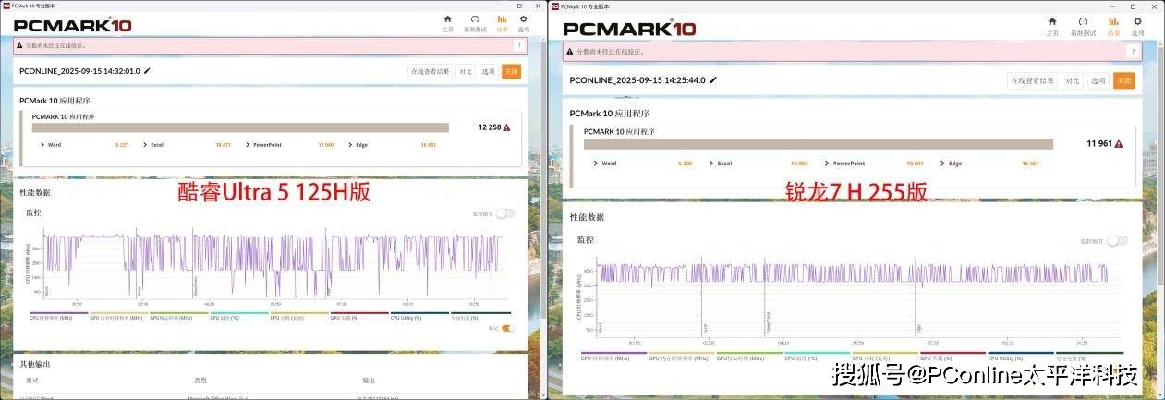Click Options button beside Compare, right window

[x=1098, y=80]
